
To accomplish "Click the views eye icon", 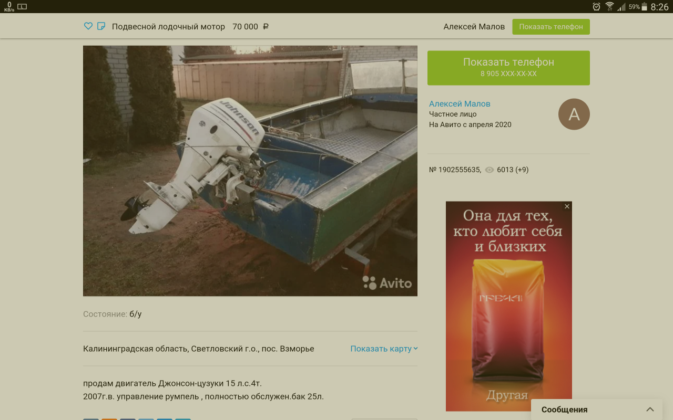I will 490,170.
